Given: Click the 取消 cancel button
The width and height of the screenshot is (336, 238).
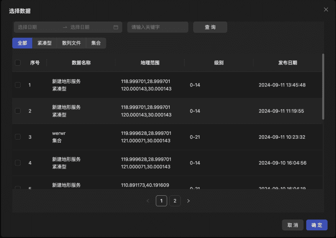Looking at the screenshot, I should coord(292,225).
